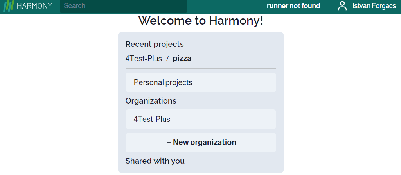Open the Istvan Forgacs account menu

click(x=374, y=5)
